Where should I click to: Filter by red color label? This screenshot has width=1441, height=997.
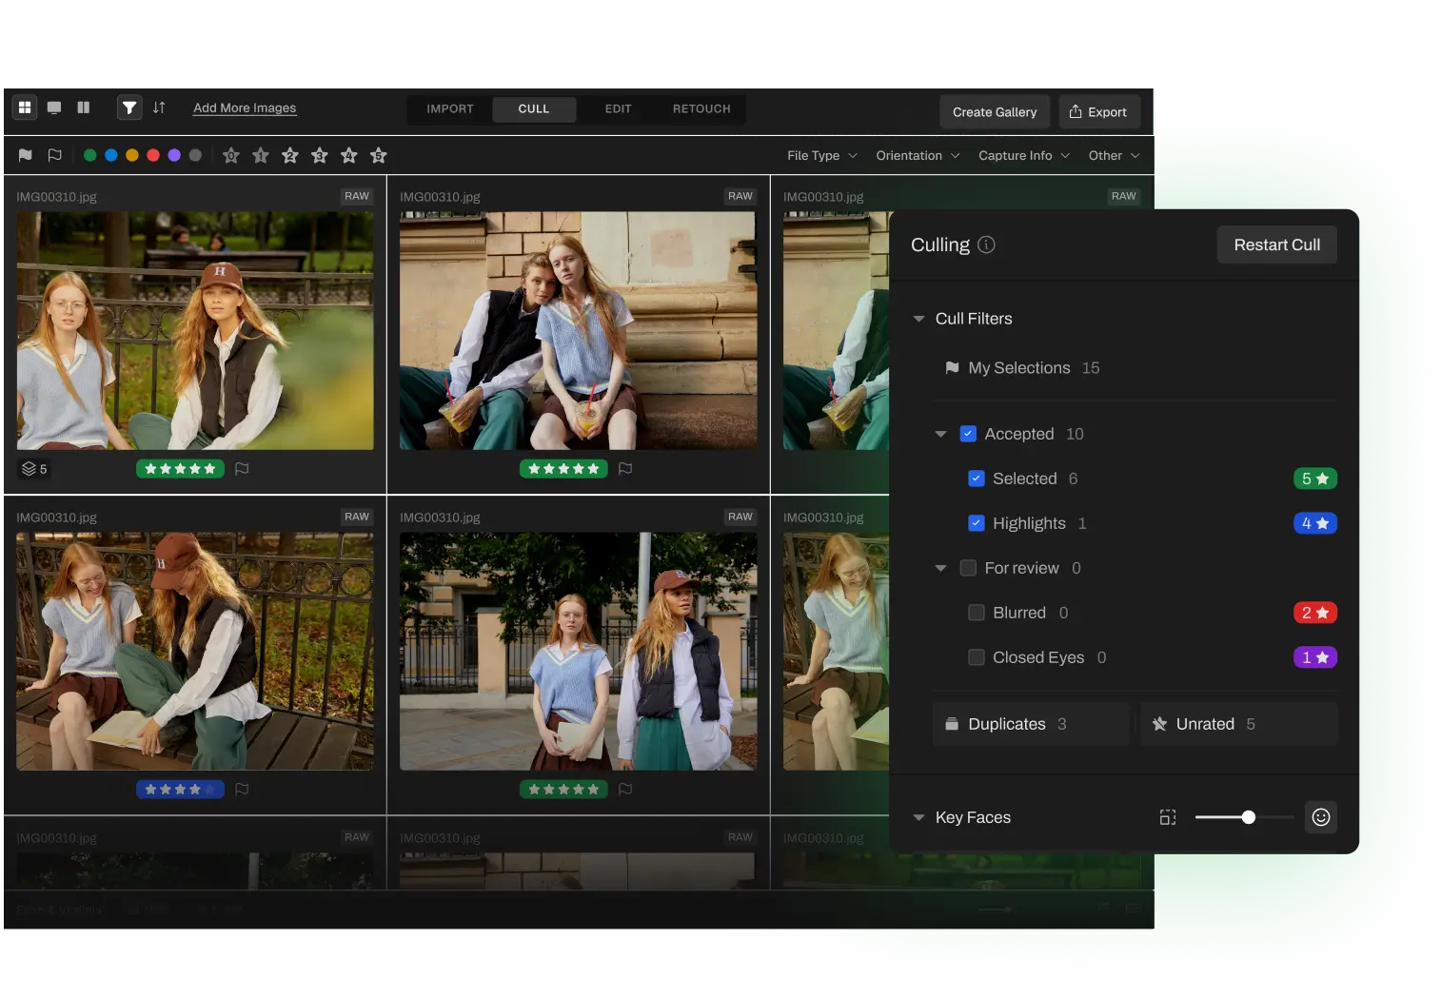(153, 155)
